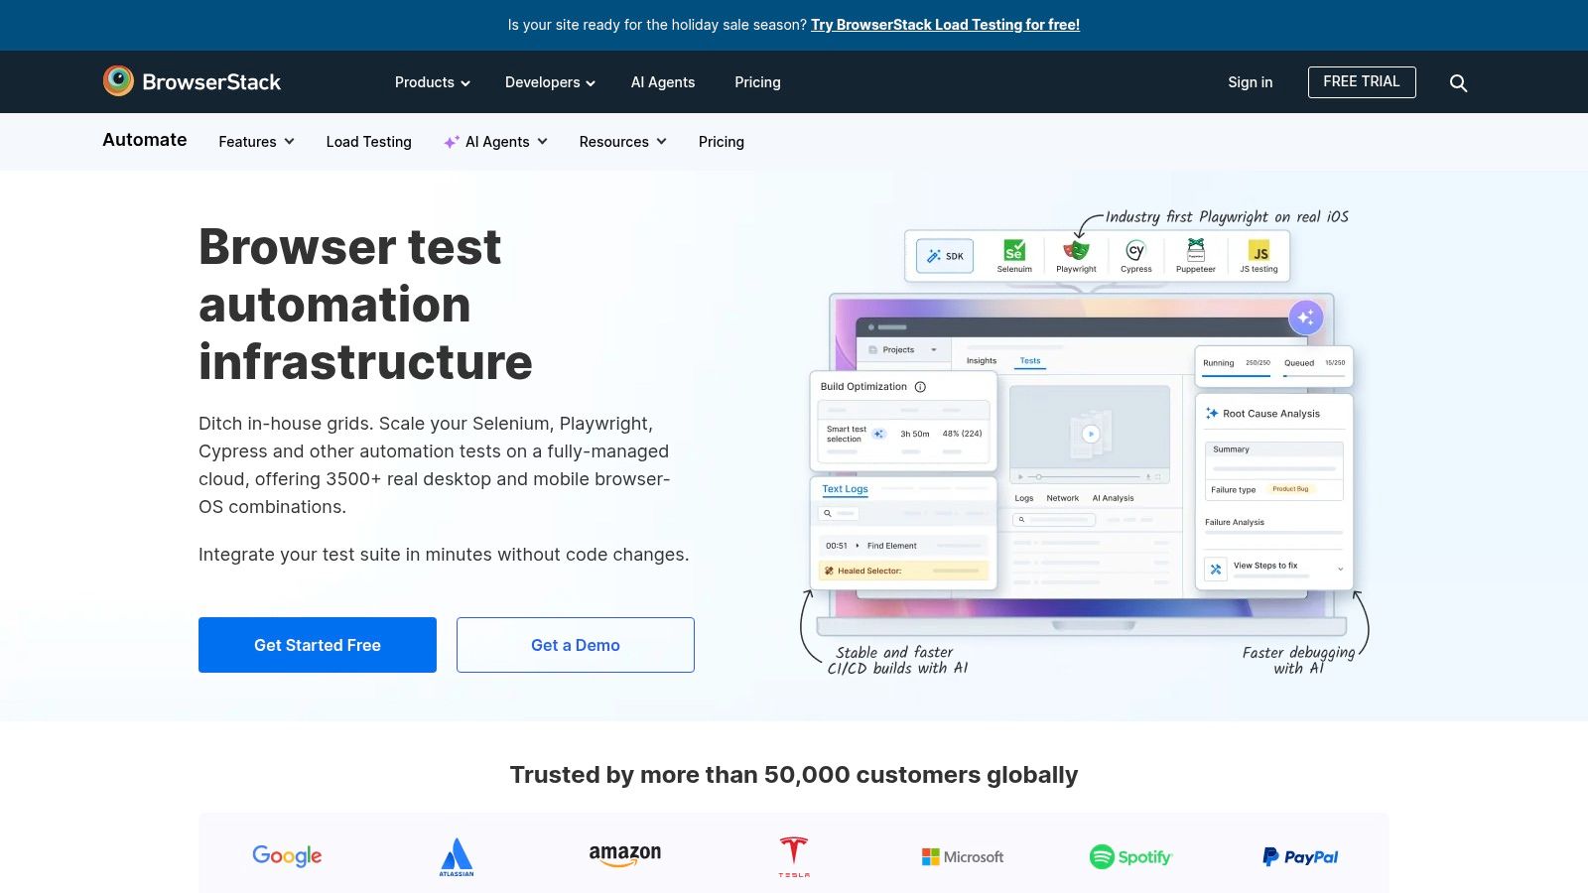Click the Root Cause Analysis sparkle icon
1588x893 pixels.
coord(1212,414)
